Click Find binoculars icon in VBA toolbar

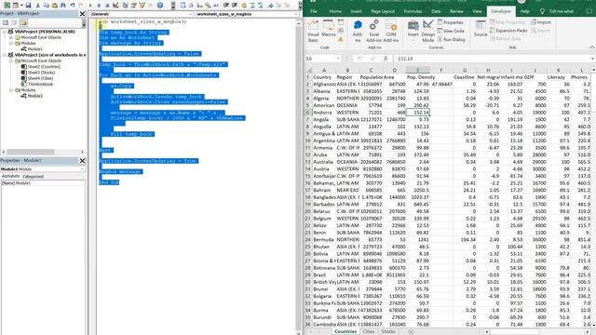click(x=63, y=6)
